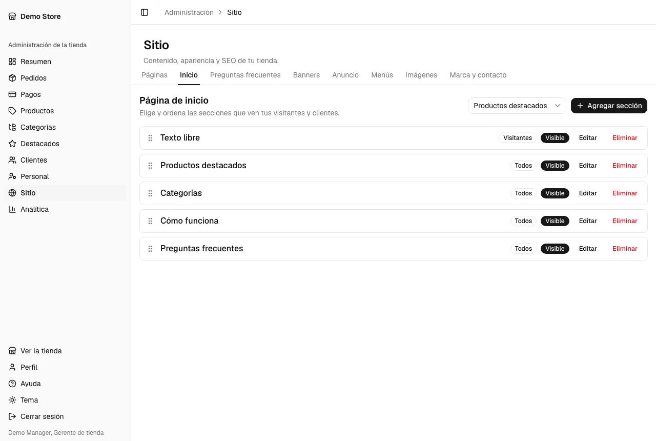This screenshot has height=441, width=656.
Task: Click Editar on Categorías row
Action: (x=588, y=193)
